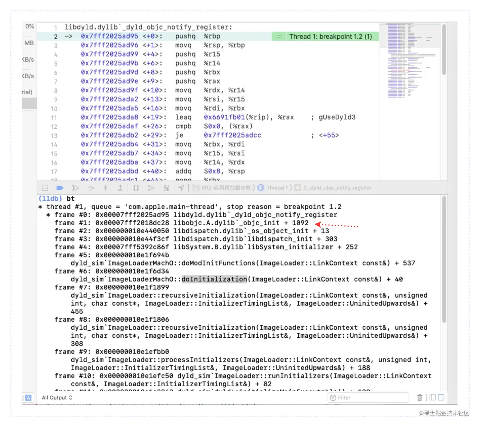
Task: Click the jump target 0x7fff2025adcc
Action: pyautogui.click(x=232, y=135)
